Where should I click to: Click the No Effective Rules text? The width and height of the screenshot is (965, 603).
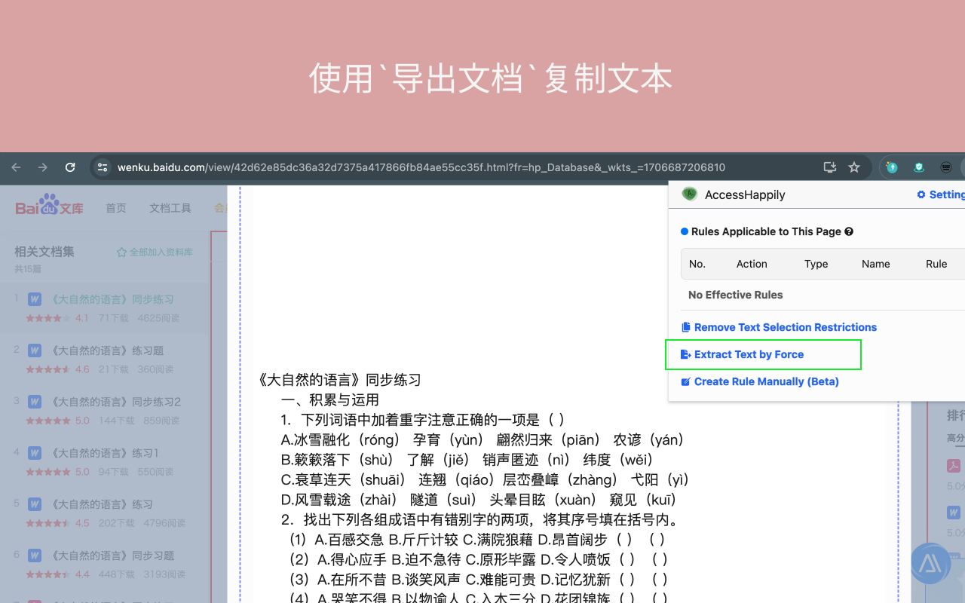click(x=736, y=295)
